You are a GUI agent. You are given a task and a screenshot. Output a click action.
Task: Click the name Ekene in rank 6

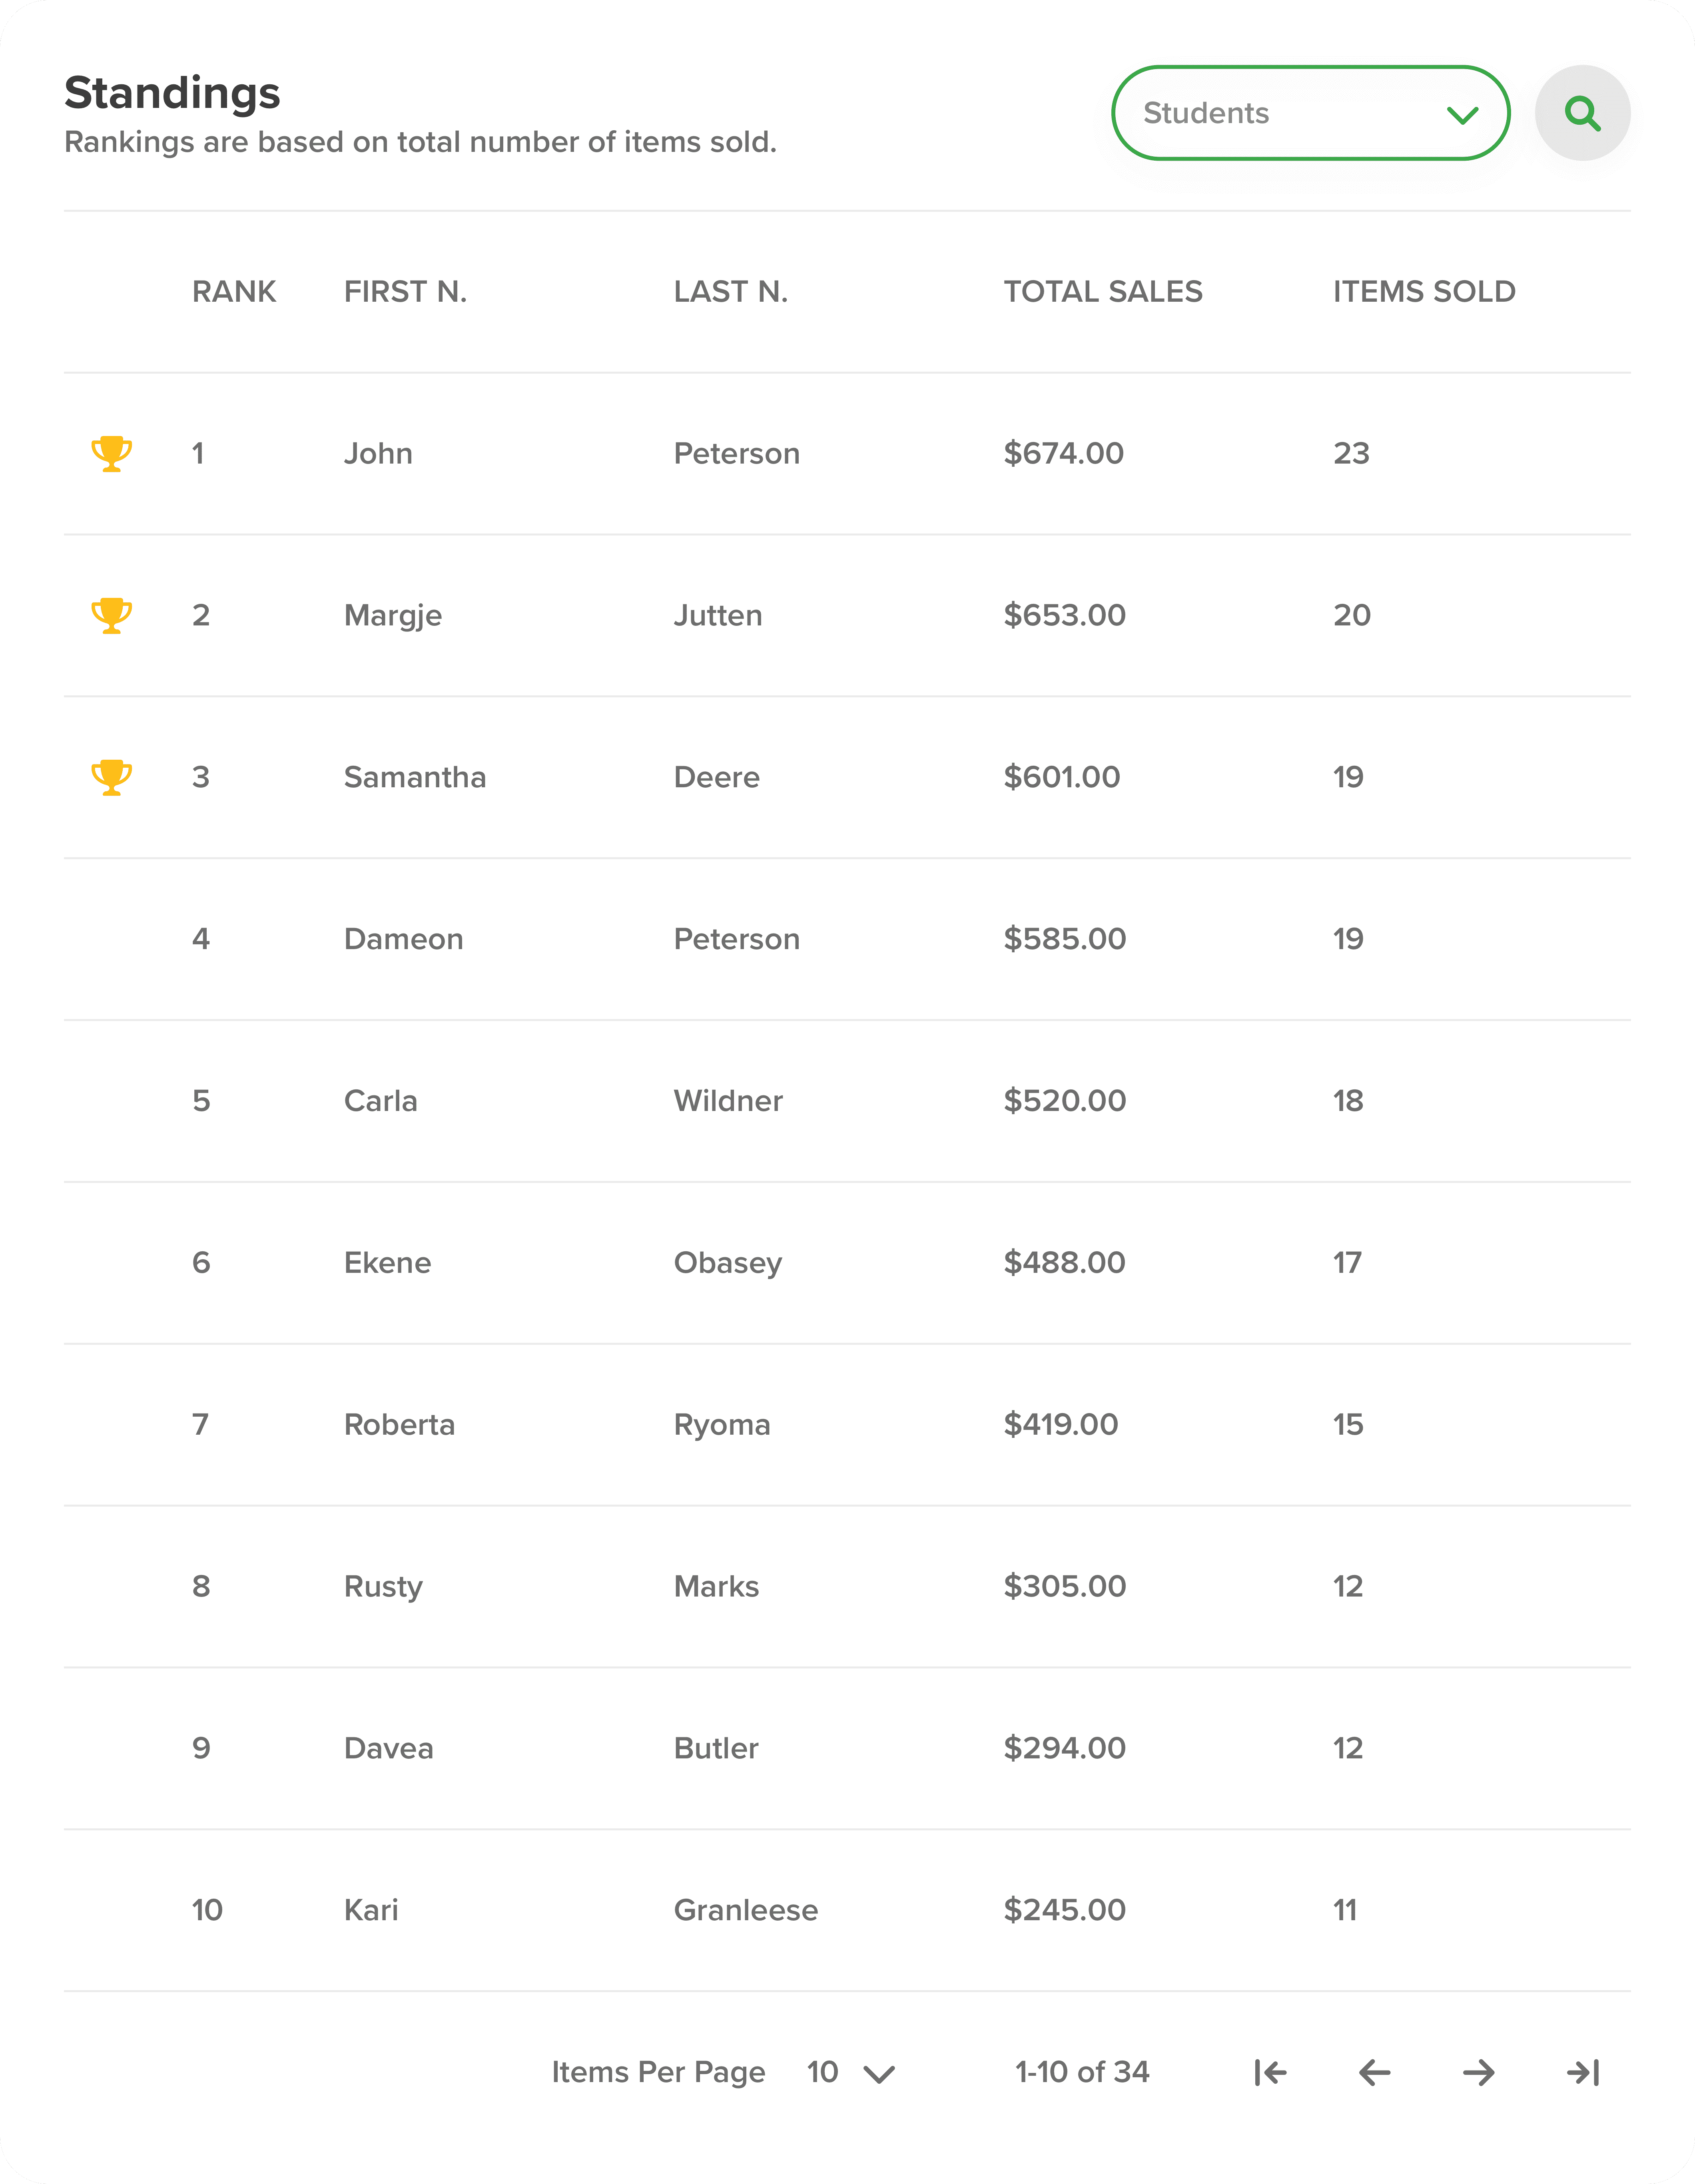(387, 1263)
